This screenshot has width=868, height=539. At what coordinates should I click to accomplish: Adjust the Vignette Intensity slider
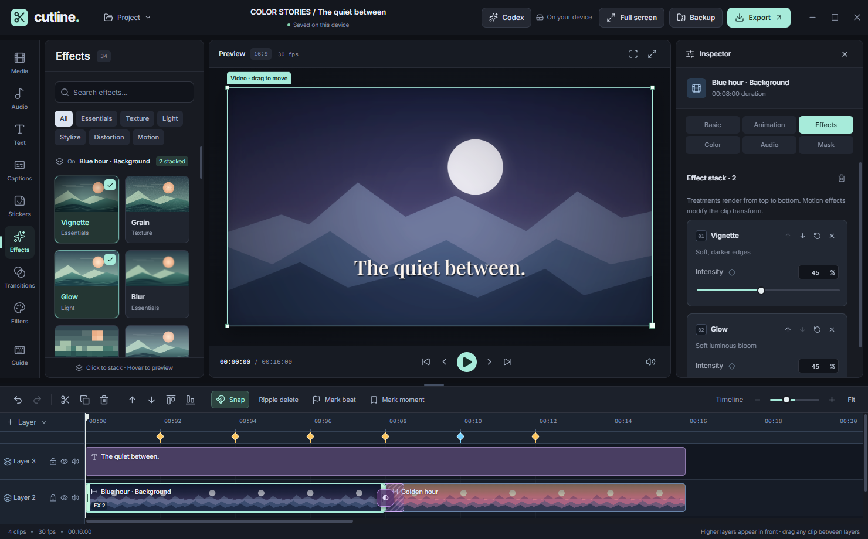coord(768,291)
